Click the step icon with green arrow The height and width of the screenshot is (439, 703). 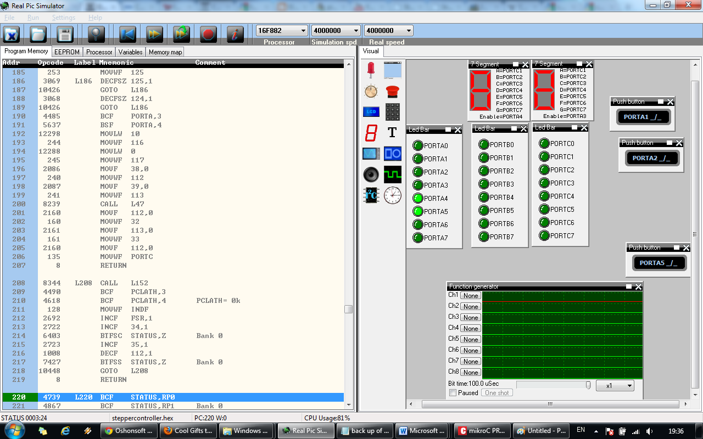pyautogui.click(x=181, y=34)
